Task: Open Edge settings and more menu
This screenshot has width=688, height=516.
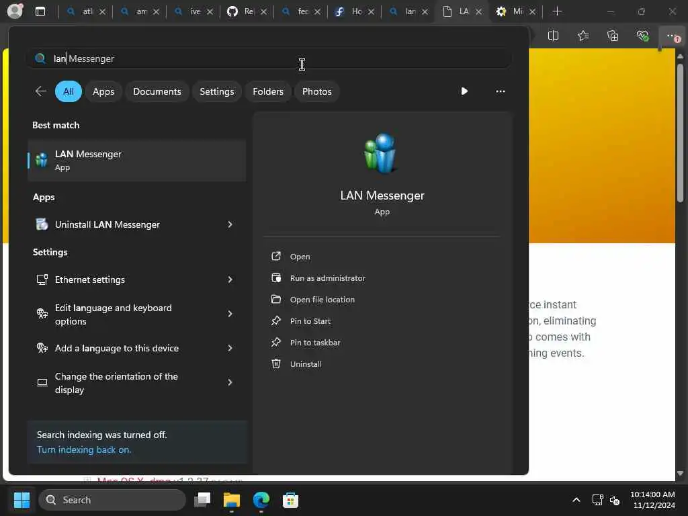Action: (x=672, y=36)
